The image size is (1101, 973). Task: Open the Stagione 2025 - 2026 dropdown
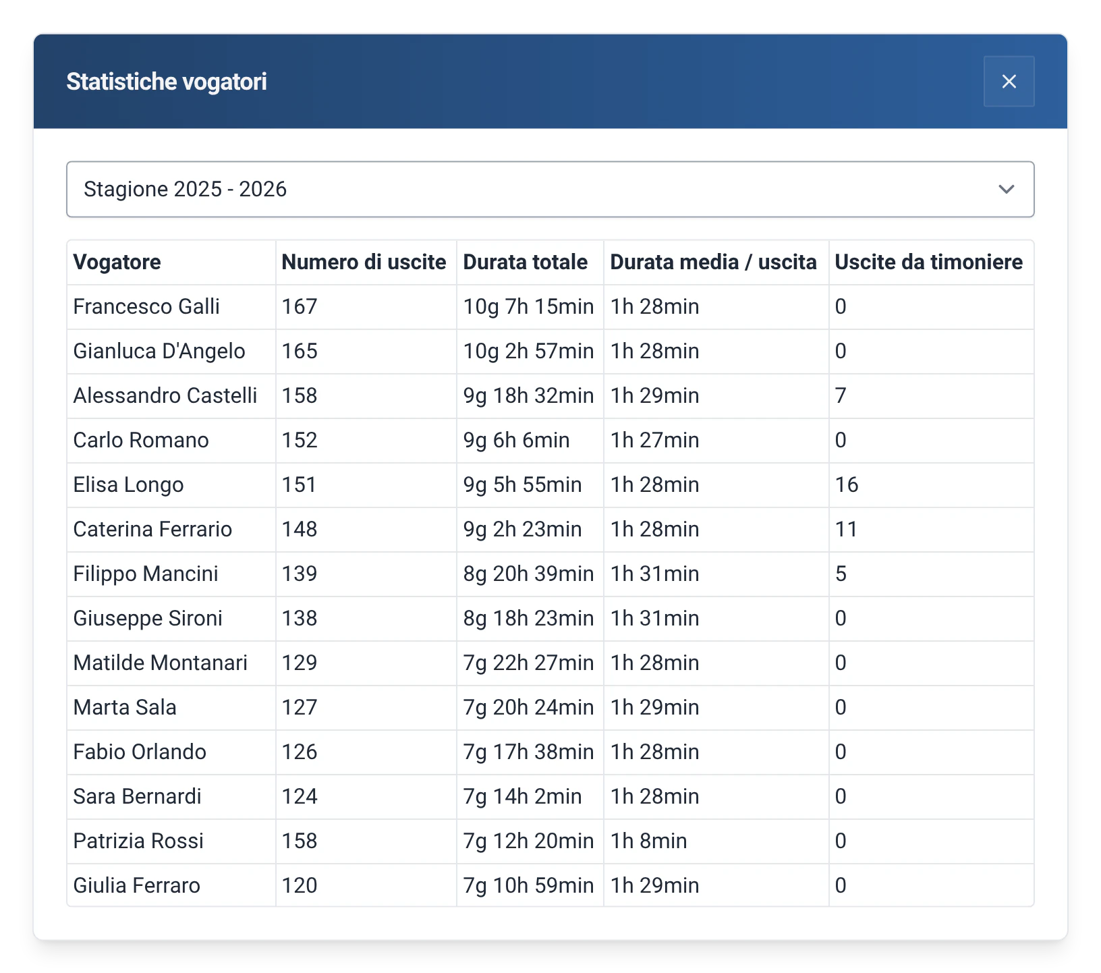click(550, 189)
